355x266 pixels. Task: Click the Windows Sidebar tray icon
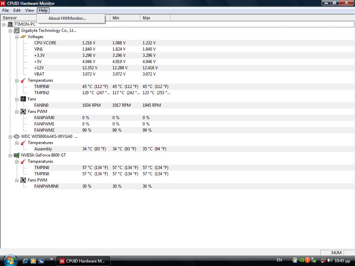pos(295,260)
